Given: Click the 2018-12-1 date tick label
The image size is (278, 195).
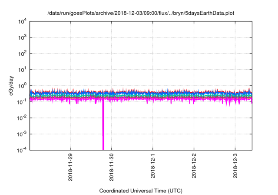Looking at the screenshot, I should (152, 166).
